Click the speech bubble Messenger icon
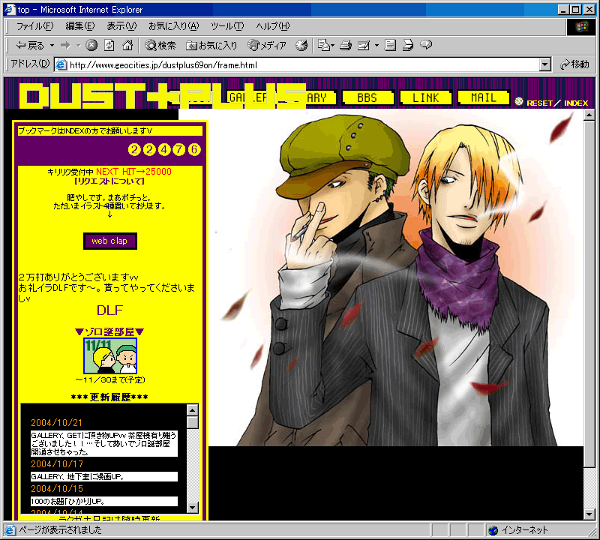 pyautogui.click(x=426, y=45)
